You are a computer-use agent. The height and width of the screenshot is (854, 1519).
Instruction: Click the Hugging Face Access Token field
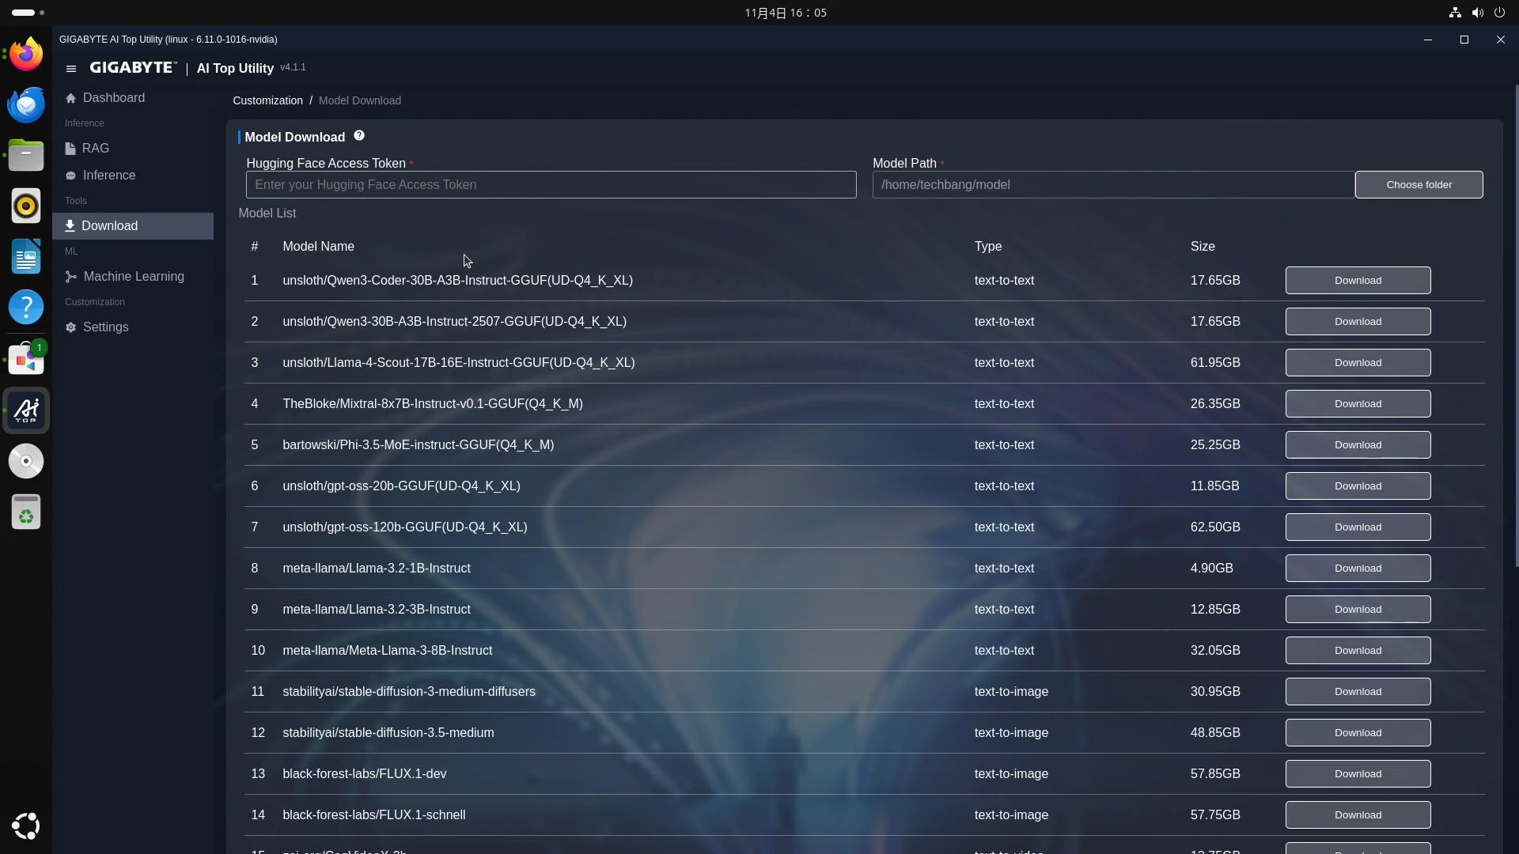pyautogui.click(x=551, y=185)
